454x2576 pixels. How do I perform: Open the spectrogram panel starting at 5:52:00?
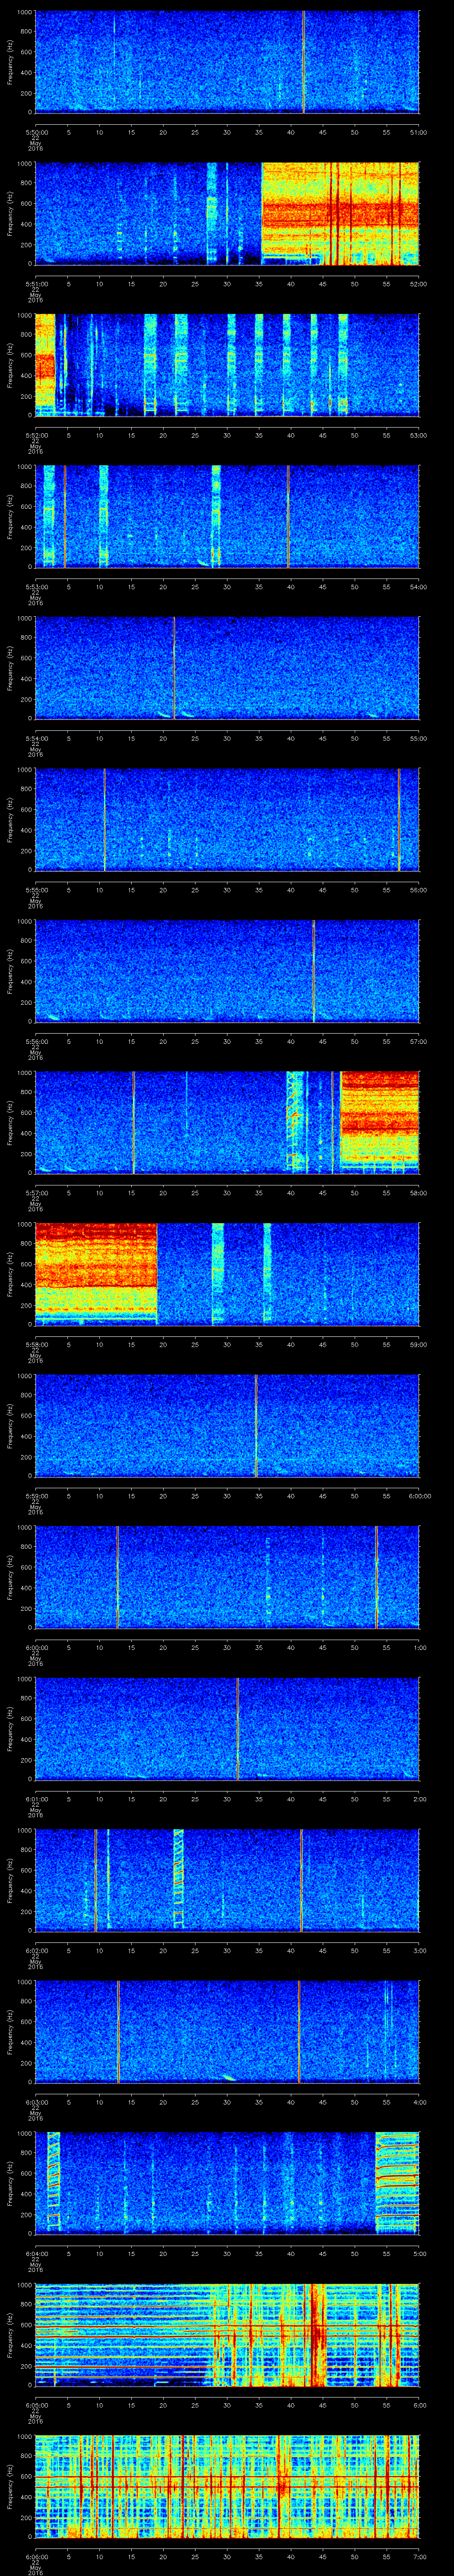[x=227, y=365]
